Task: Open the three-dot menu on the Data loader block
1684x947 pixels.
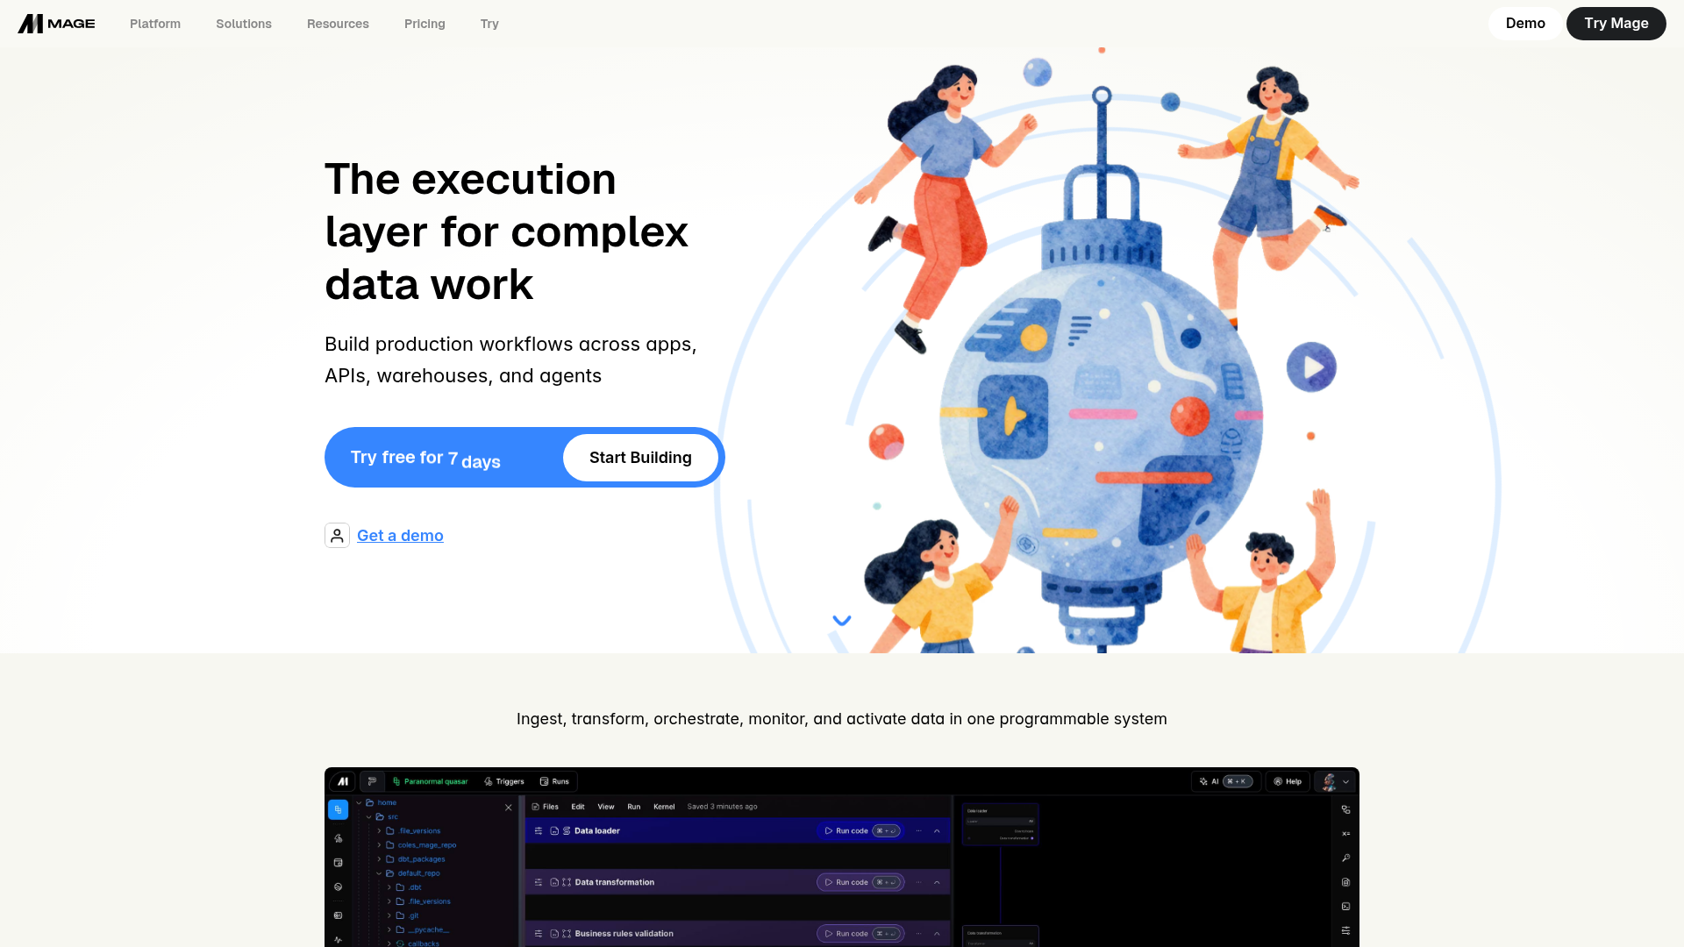Action: [x=918, y=831]
